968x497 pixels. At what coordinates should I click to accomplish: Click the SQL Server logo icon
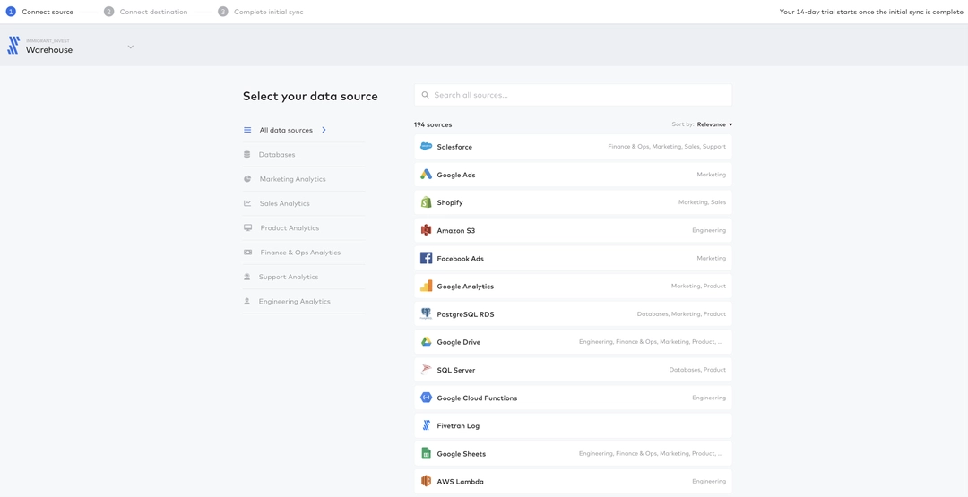(426, 370)
